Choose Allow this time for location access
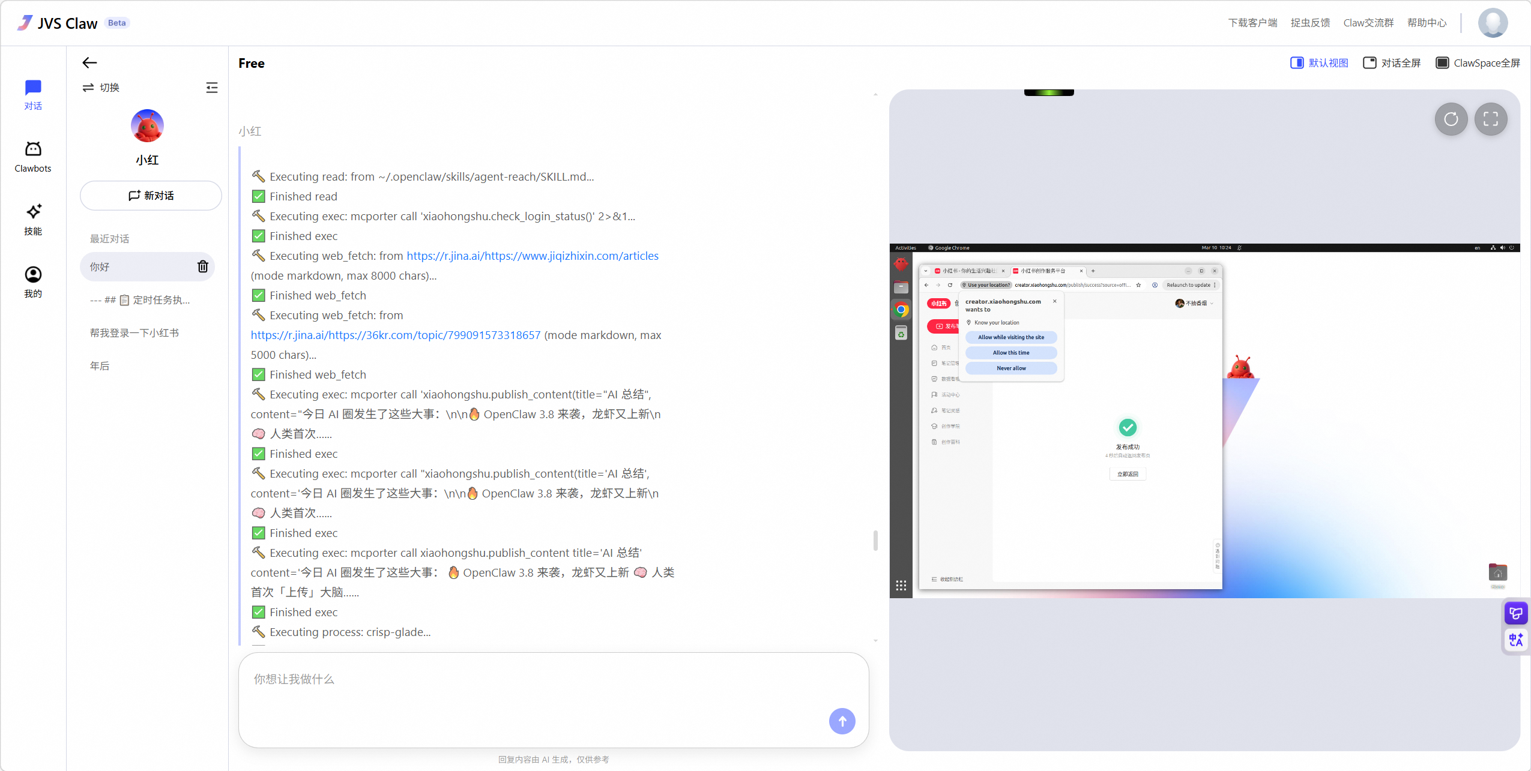Image resolution: width=1531 pixels, height=771 pixels. (1010, 353)
